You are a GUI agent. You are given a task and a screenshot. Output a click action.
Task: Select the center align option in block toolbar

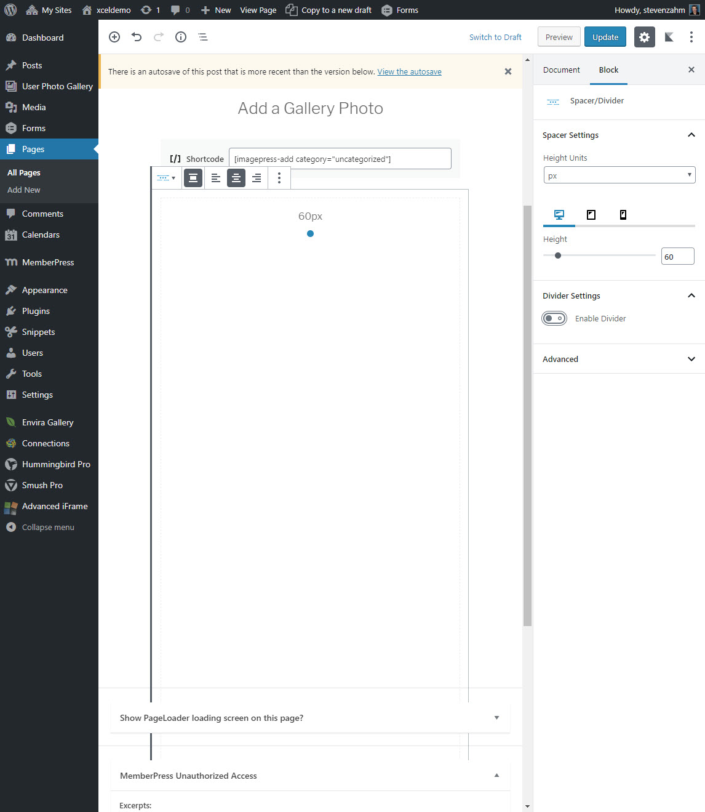tap(236, 178)
